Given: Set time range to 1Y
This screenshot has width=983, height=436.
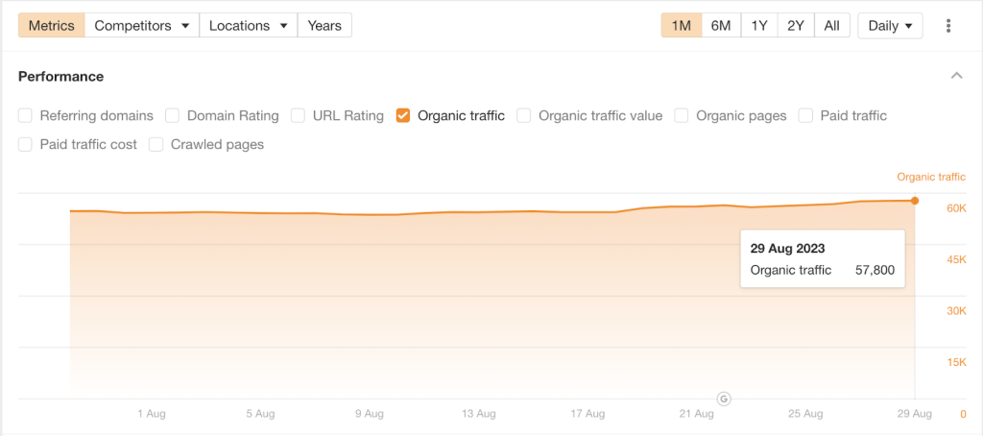Looking at the screenshot, I should click(x=759, y=26).
